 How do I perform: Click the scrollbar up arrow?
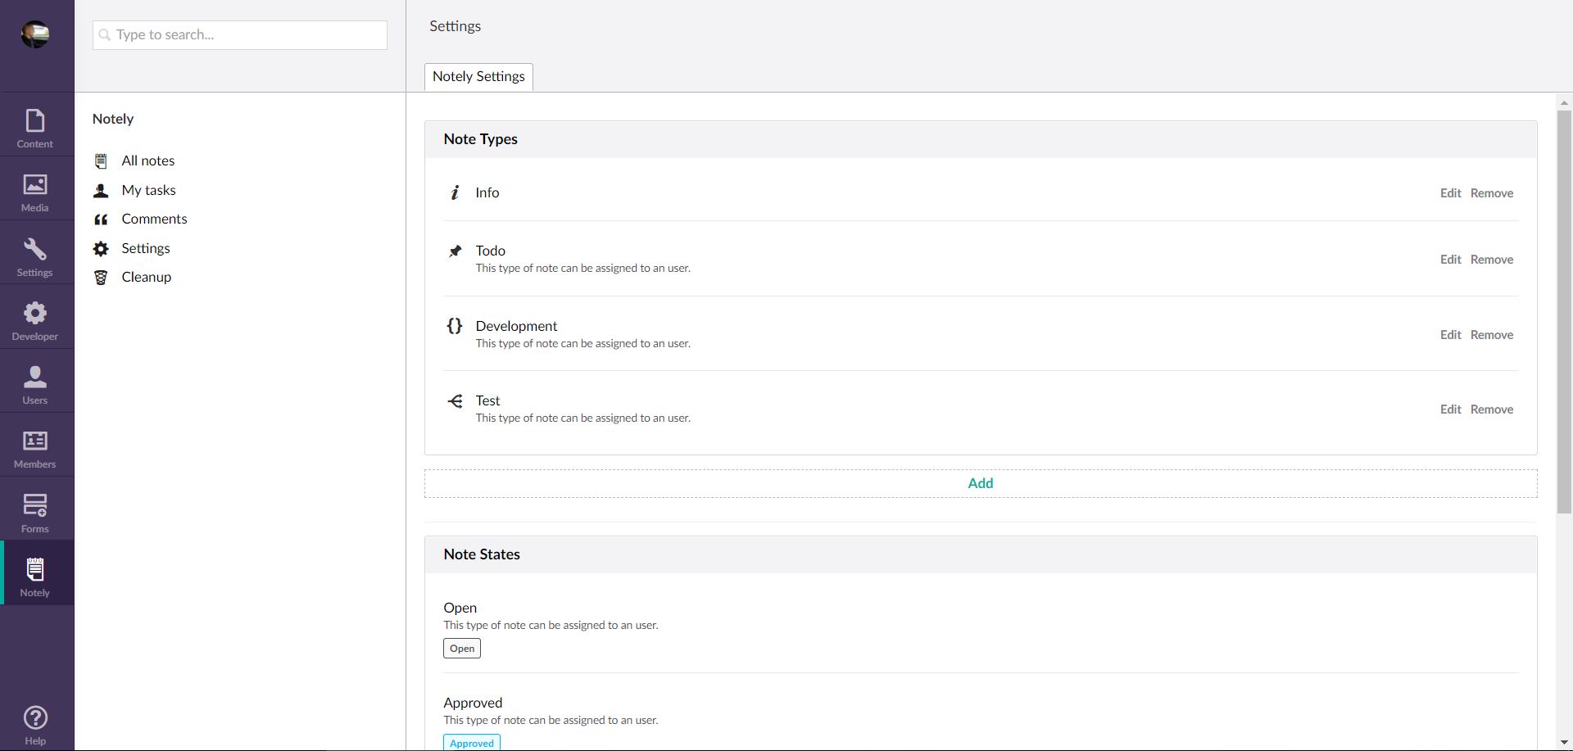tap(1564, 102)
